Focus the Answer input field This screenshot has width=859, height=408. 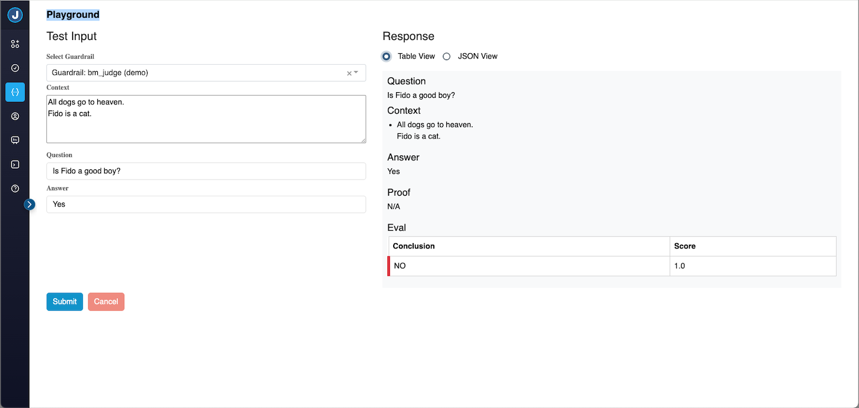206,204
